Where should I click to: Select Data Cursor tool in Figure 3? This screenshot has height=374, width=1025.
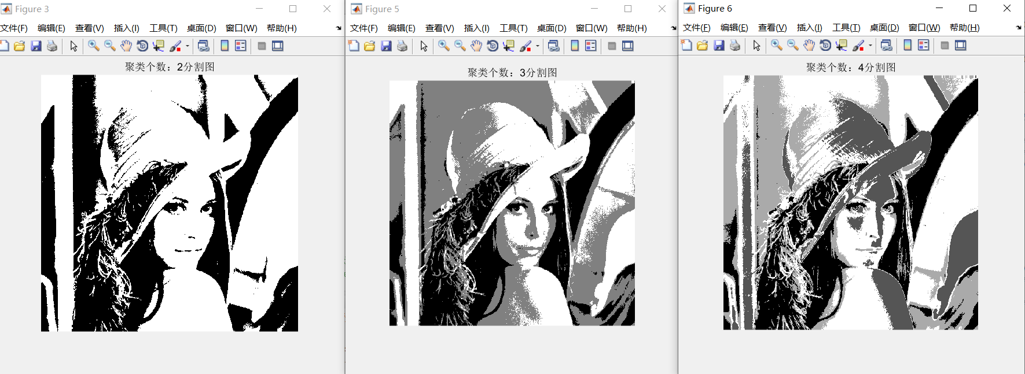[x=159, y=46]
